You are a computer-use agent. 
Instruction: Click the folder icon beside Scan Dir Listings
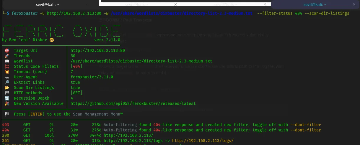[7, 88]
